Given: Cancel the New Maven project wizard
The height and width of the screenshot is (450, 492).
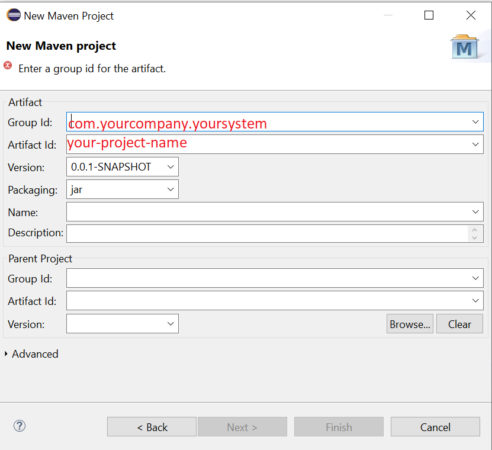Looking at the screenshot, I should (x=435, y=427).
